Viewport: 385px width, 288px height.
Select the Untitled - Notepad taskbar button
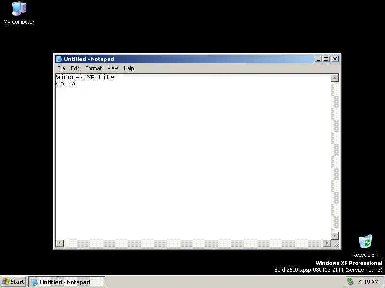67,282
